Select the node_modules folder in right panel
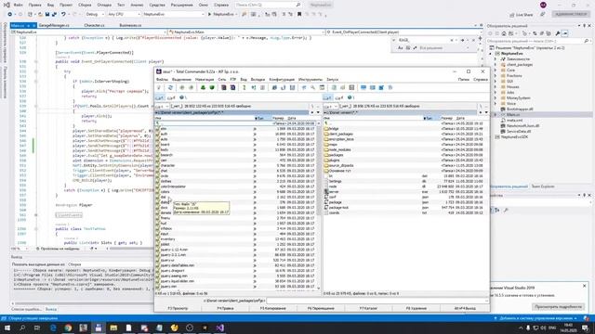 (x=339, y=150)
